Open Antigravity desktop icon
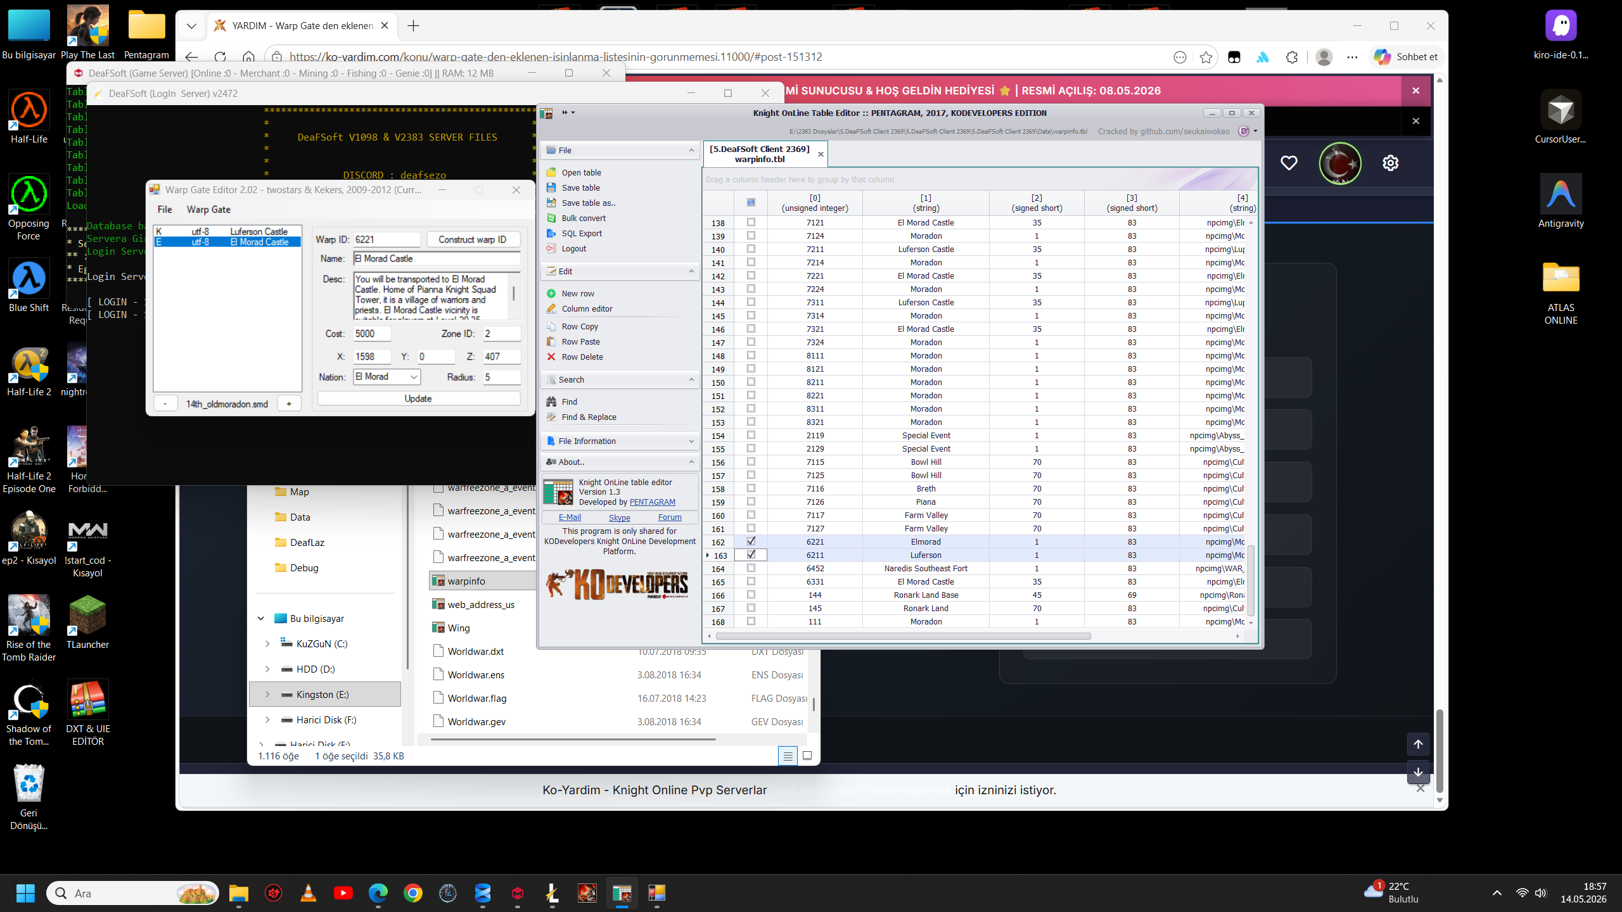This screenshot has width=1622, height=912. pos(1561,201)
